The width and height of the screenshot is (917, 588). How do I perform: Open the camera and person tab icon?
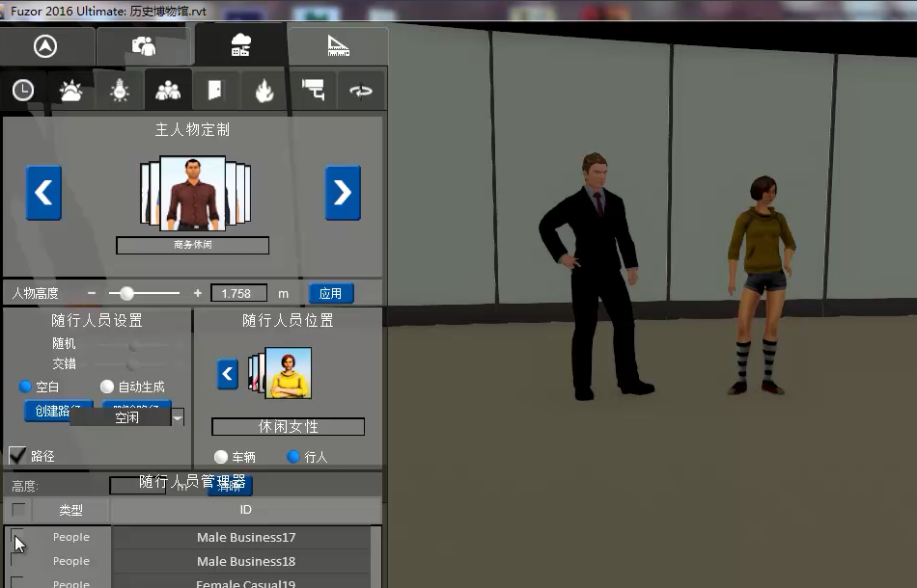point(144,46)
